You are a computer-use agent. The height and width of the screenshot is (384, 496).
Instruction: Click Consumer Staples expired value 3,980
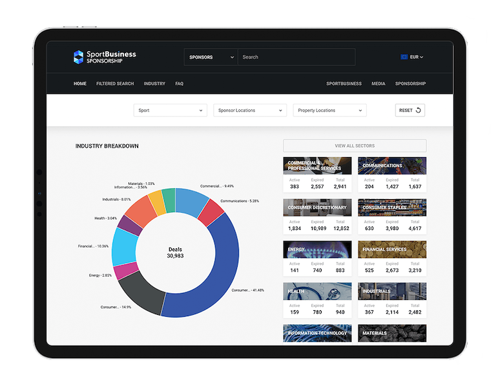coord(392,228)
